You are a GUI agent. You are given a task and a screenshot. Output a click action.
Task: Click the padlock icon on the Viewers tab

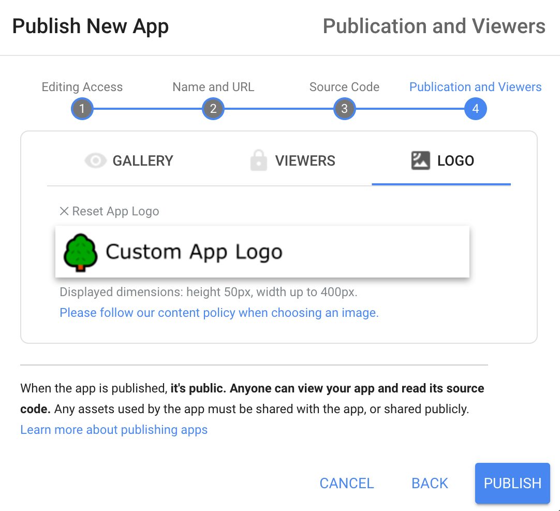258,160
